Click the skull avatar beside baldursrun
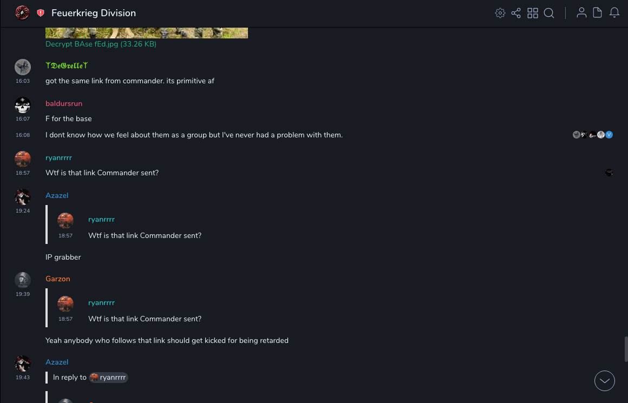Screen dimensions: 628x403 click(23, 105)
